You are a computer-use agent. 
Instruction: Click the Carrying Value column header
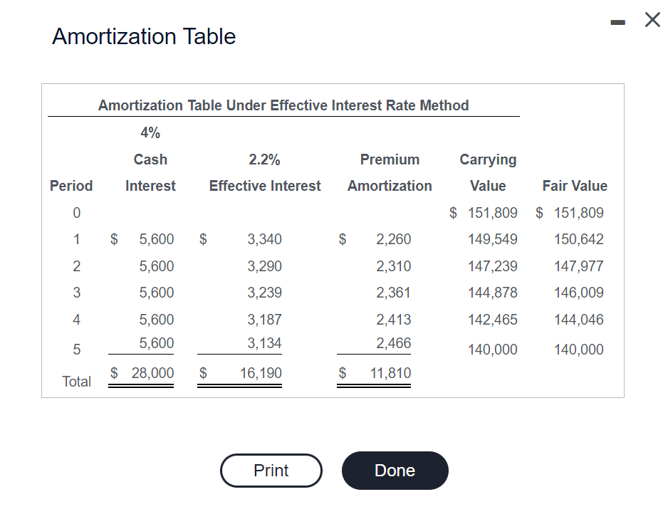[x=487, y=172]
